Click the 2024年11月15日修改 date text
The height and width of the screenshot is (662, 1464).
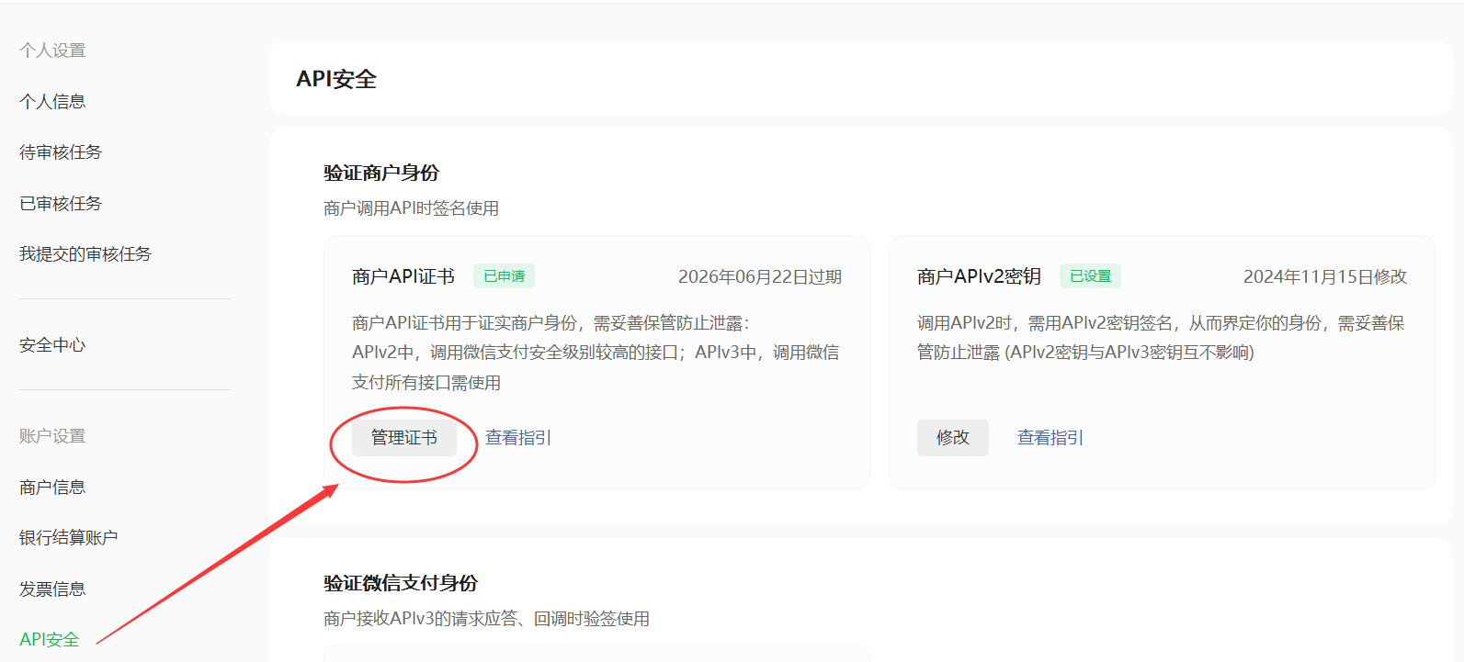1324,277
